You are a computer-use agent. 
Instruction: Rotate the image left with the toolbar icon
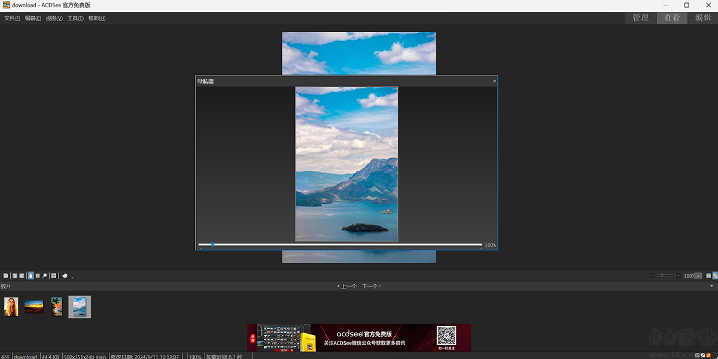click(15, 276)
